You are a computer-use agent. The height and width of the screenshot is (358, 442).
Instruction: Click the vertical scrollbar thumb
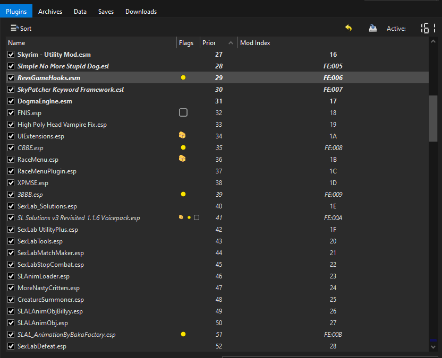(433, 118)
